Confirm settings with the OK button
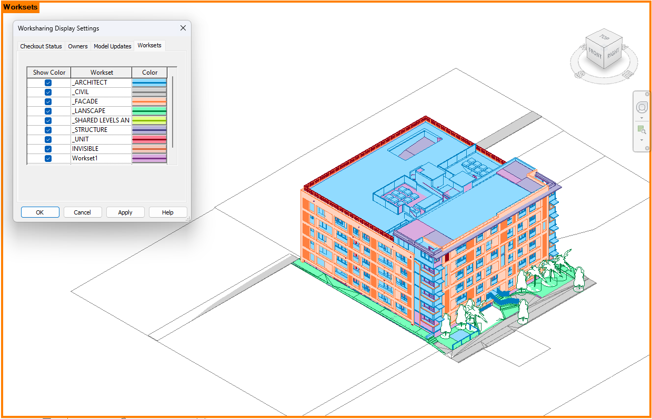This screenshot has width=652, height=419. click(x=40, y=212)
